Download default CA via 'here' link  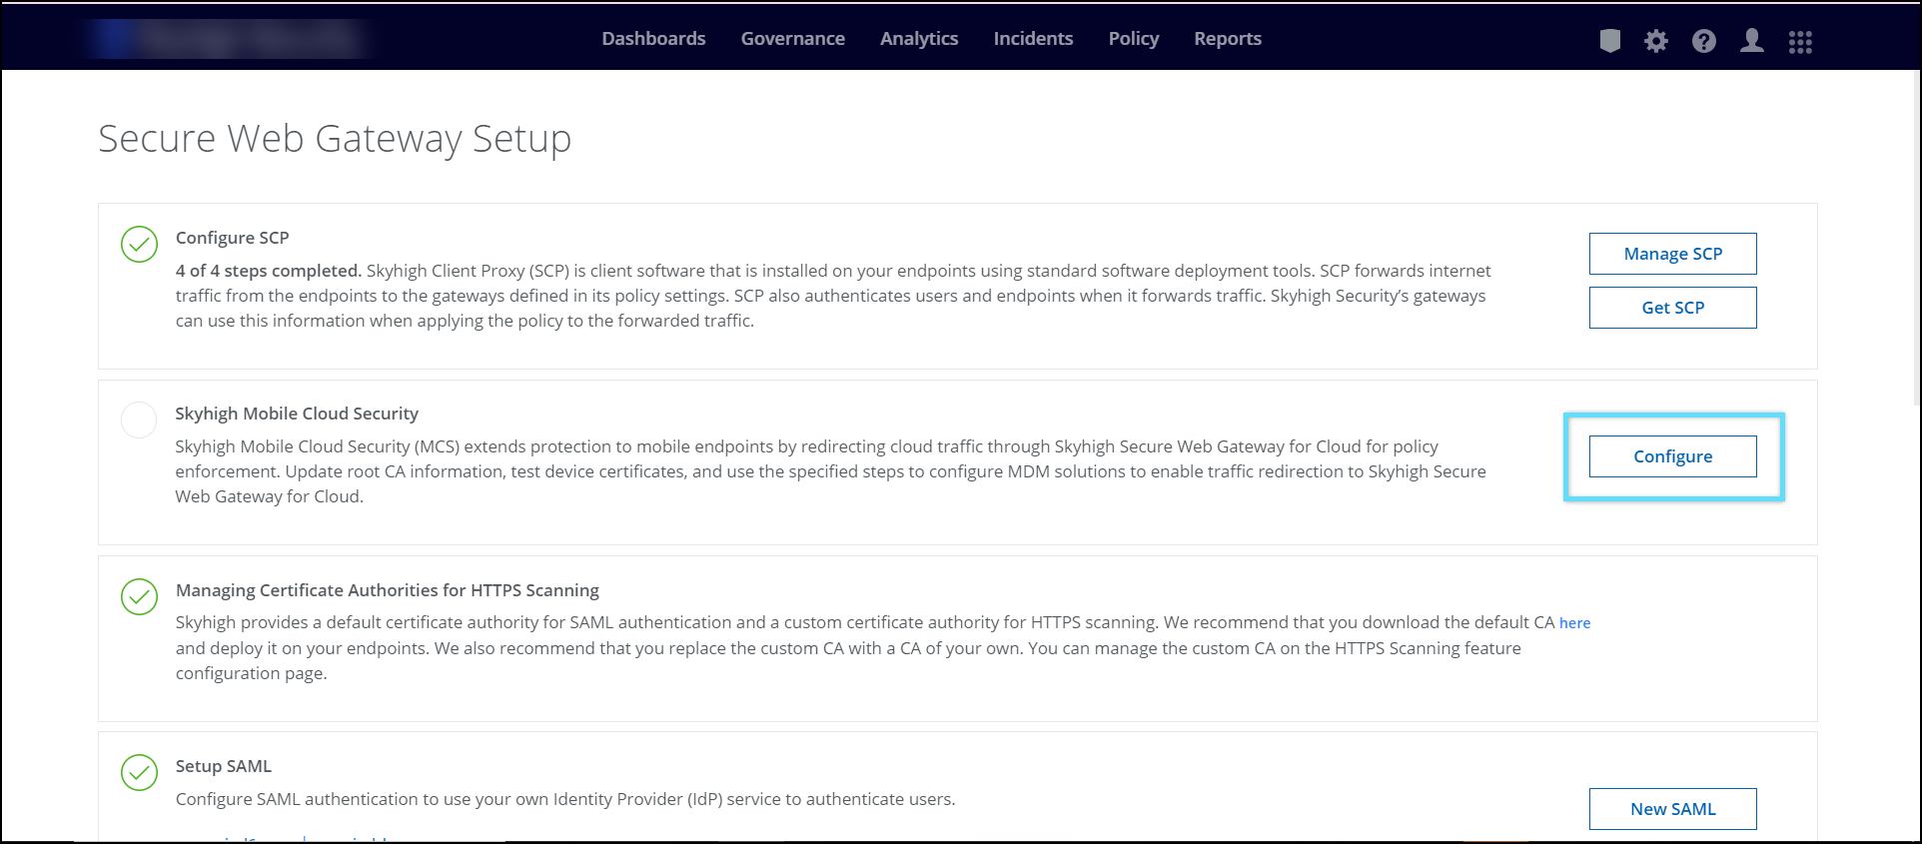click(1574, 623)
